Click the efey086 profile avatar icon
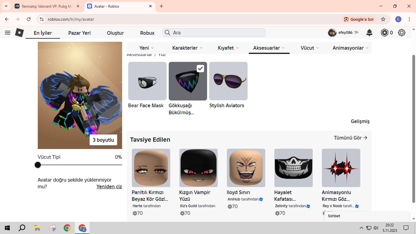The height and width of the screenshot is (234, 416). click(332, 33)
